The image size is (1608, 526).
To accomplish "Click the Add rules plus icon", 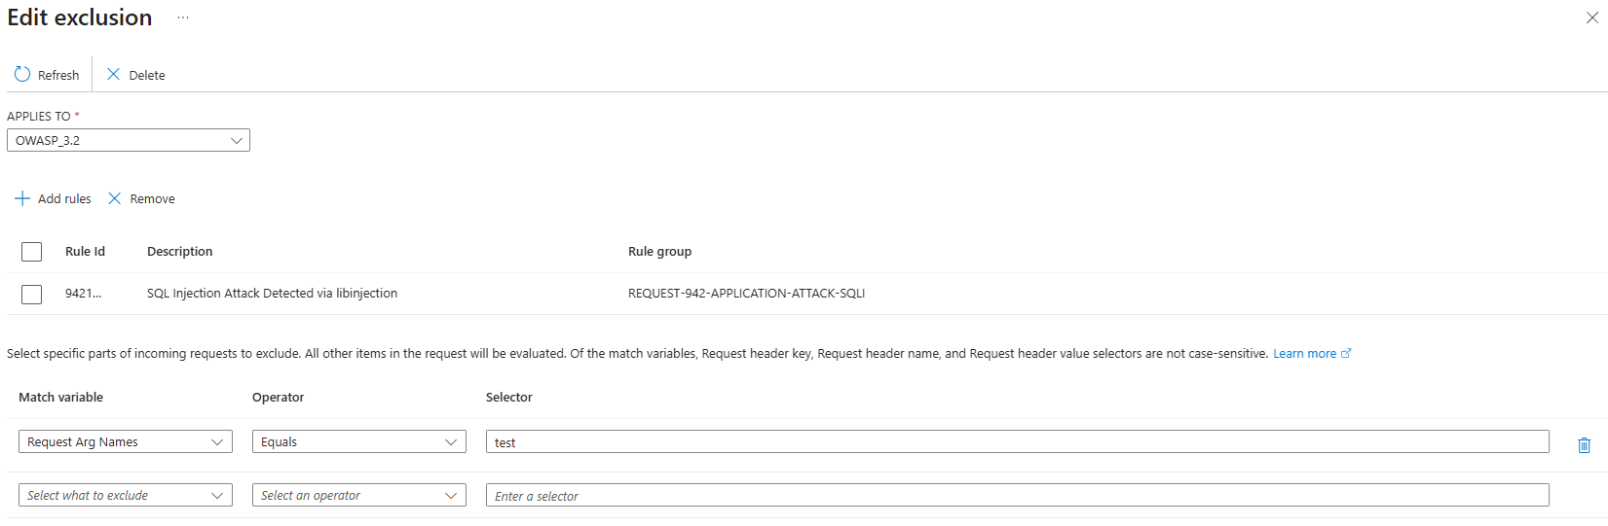I will [x=22, y=198].
